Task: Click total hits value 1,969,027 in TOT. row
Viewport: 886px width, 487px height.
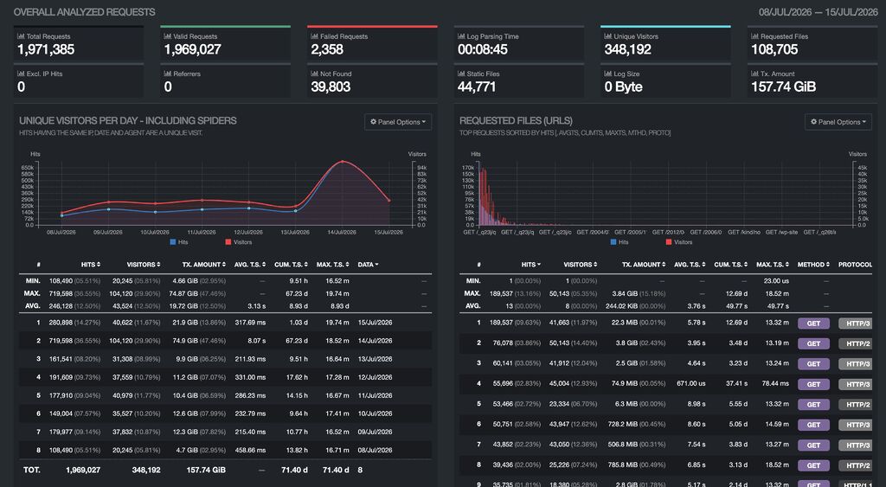Action: (83, 470)
